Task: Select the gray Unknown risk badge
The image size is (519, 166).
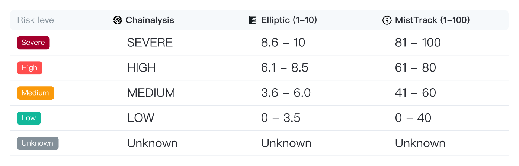Action: point(38,143)
